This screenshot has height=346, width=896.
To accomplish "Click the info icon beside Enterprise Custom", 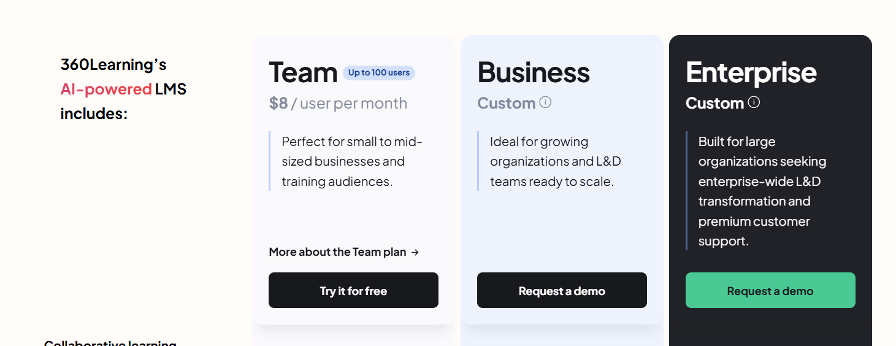I will tap(754, 102).
